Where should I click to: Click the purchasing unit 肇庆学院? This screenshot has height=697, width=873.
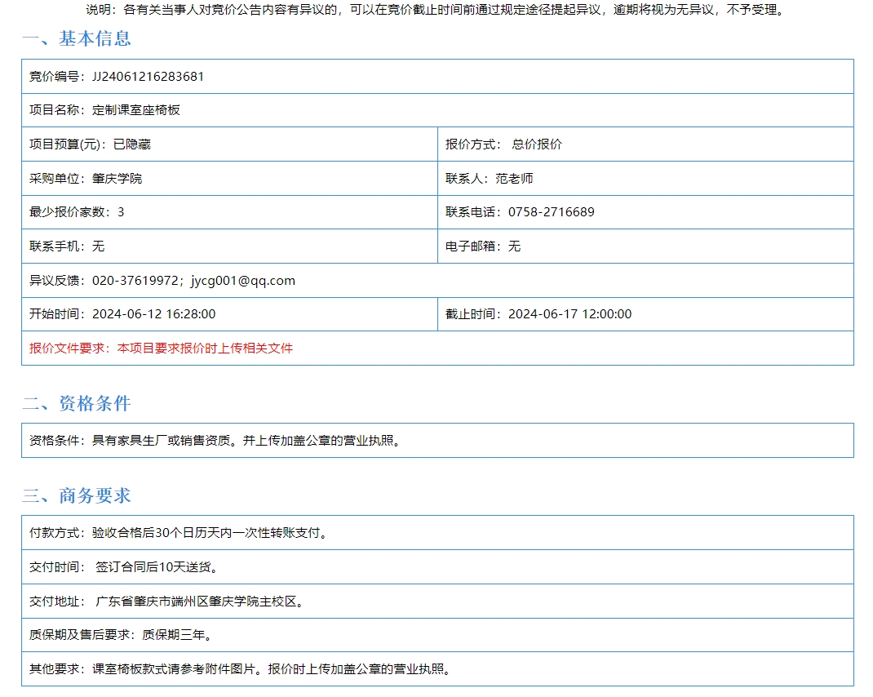[117, 178]
